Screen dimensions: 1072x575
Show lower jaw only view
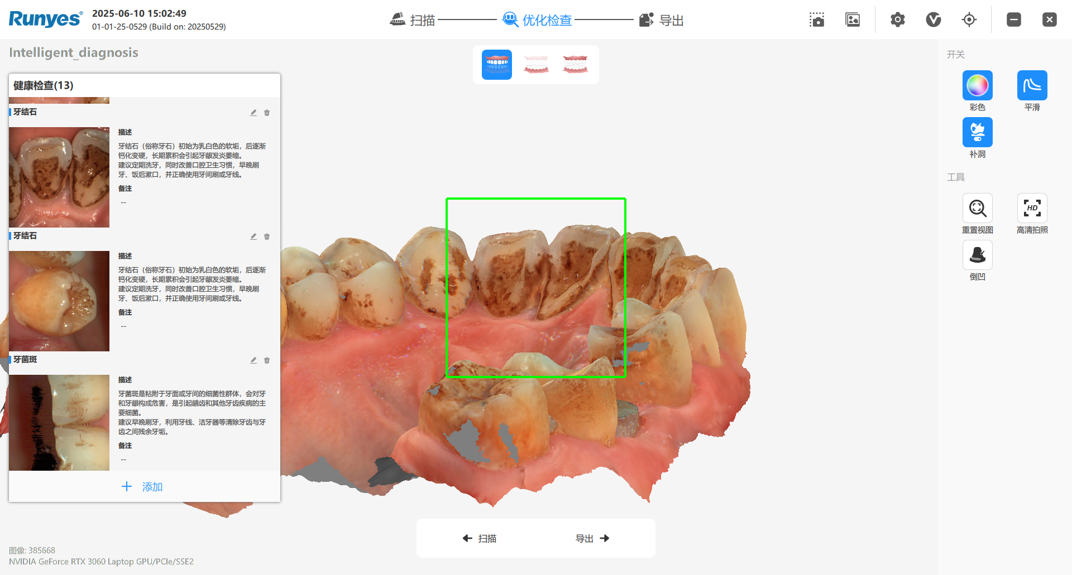[x=575, y=65]
